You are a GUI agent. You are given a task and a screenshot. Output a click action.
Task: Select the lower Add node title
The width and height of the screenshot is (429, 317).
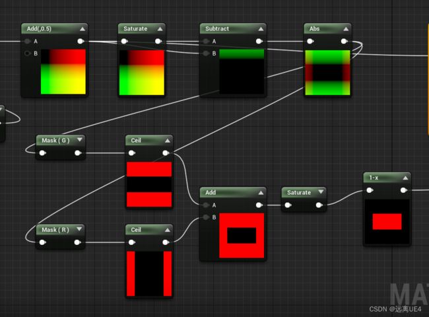tap(211, 192)
